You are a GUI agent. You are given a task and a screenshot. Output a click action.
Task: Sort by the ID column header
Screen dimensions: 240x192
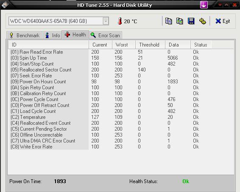pos(48,45)
